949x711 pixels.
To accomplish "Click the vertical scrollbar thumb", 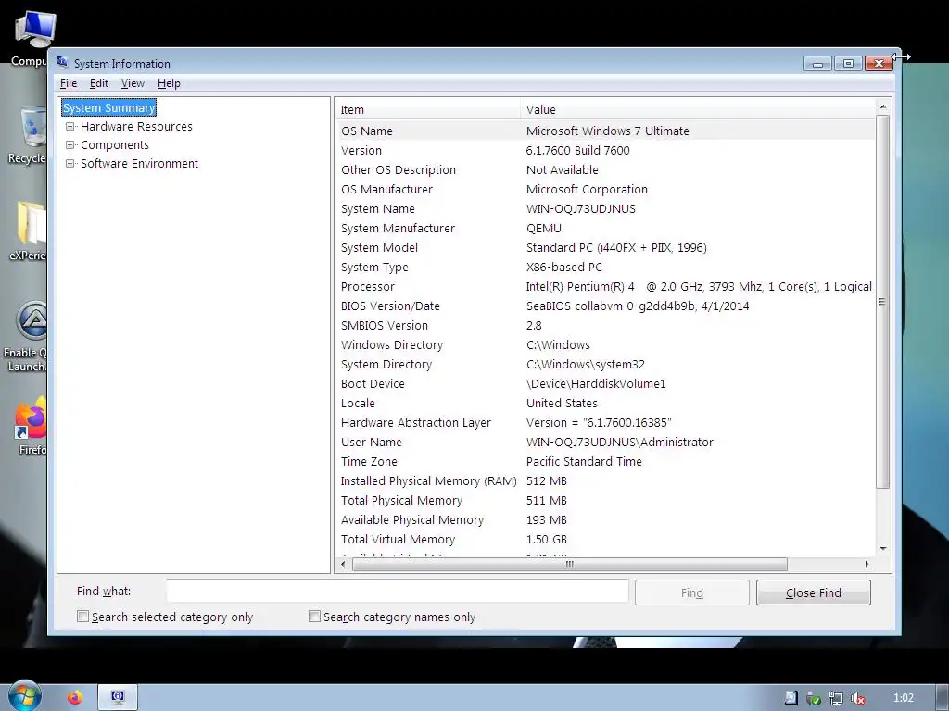I will [883, 301].
